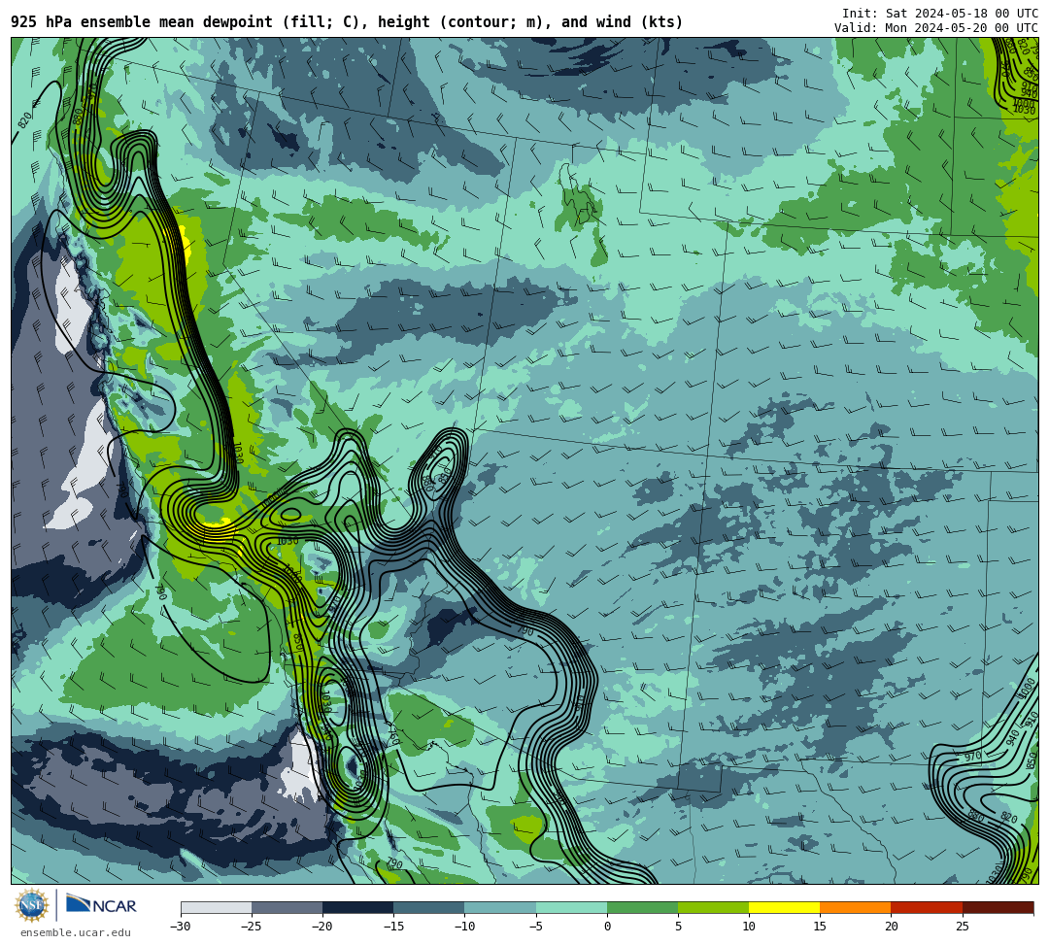Screen dimensions: 1049x945
Task: Select the dark navy -20 to -15 swatch
Action: (x=357, y=907)
